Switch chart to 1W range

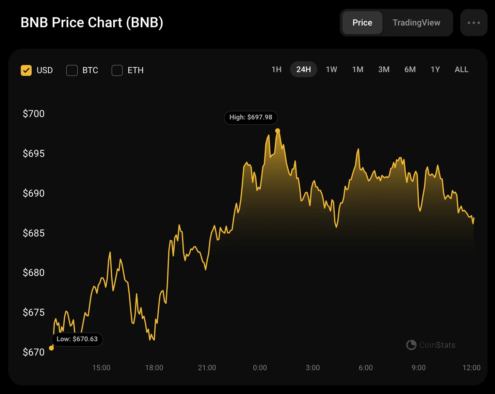point(331,69)
